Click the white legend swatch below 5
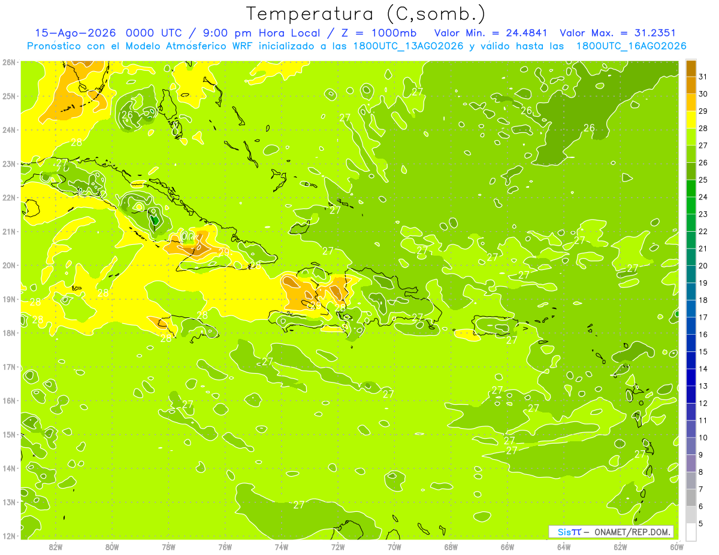719x555 pixels. [x=691, y=532]
